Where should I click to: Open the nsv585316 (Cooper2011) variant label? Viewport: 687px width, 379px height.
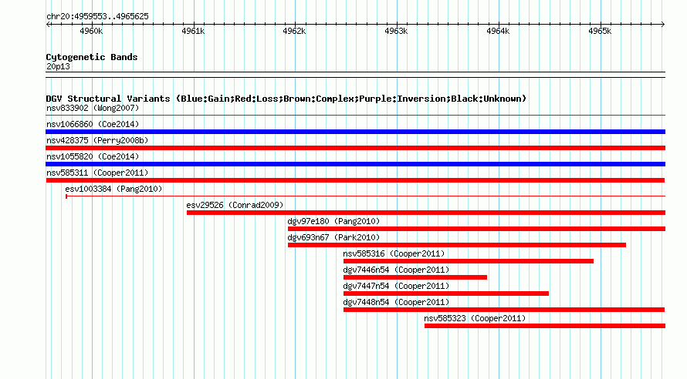point(394,253)
